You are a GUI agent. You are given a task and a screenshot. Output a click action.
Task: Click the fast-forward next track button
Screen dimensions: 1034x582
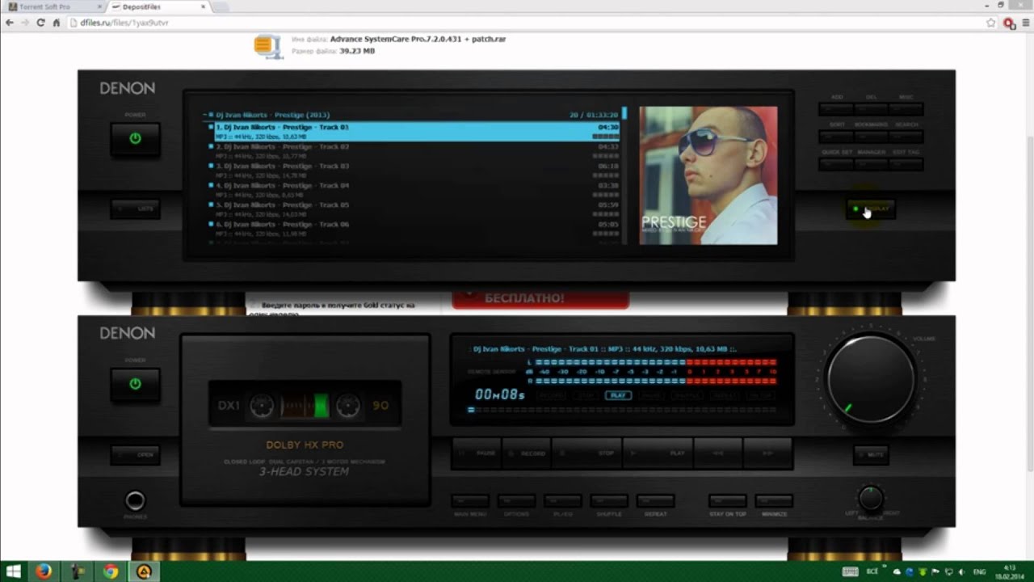click(768, 453)
